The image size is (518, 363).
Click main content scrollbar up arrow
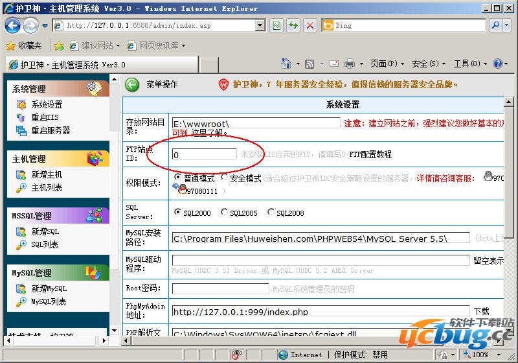click(508, 102)
